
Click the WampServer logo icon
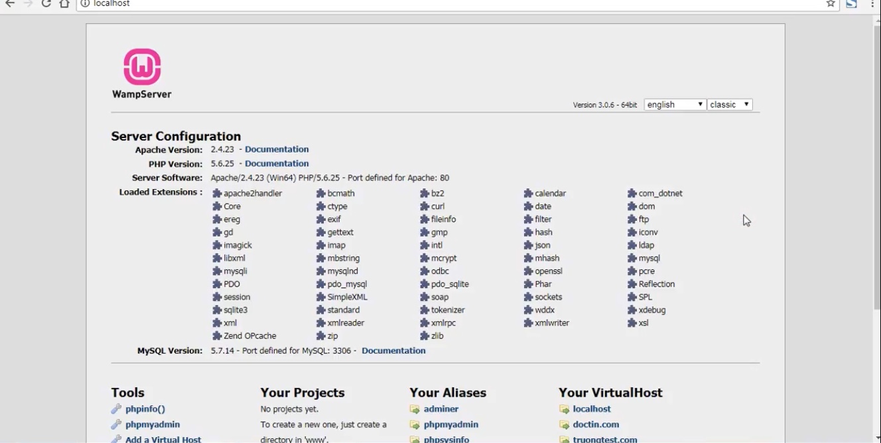click(142, 66)
